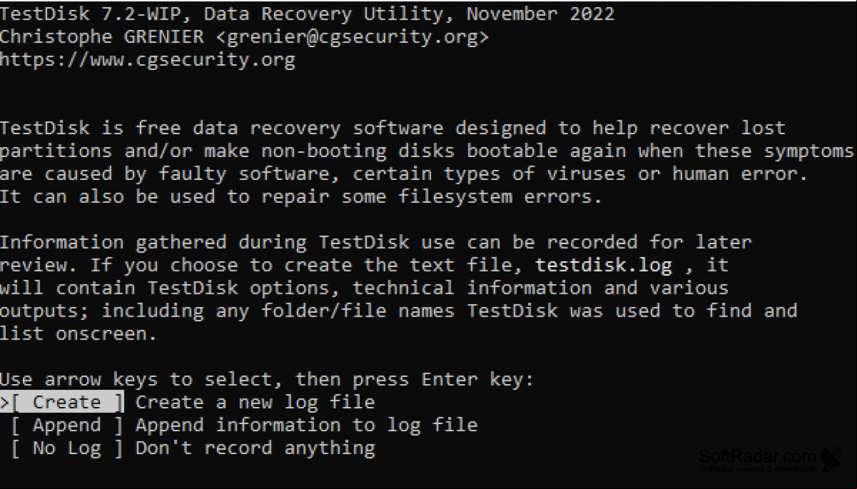Click the satellite dish icon beside SoftRadar
The width and height of the screenshot is (857, 489).
(x=832, y=458)
